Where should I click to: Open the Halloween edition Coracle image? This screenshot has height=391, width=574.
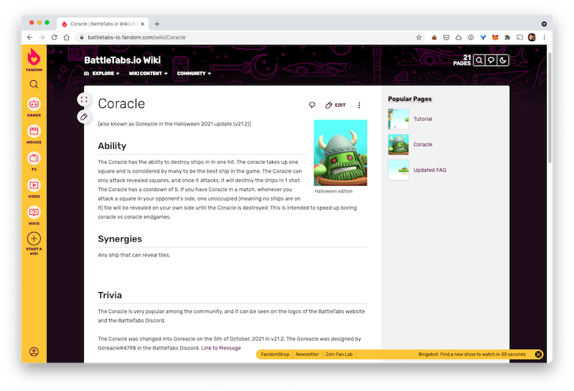click(x=340, y=153)
